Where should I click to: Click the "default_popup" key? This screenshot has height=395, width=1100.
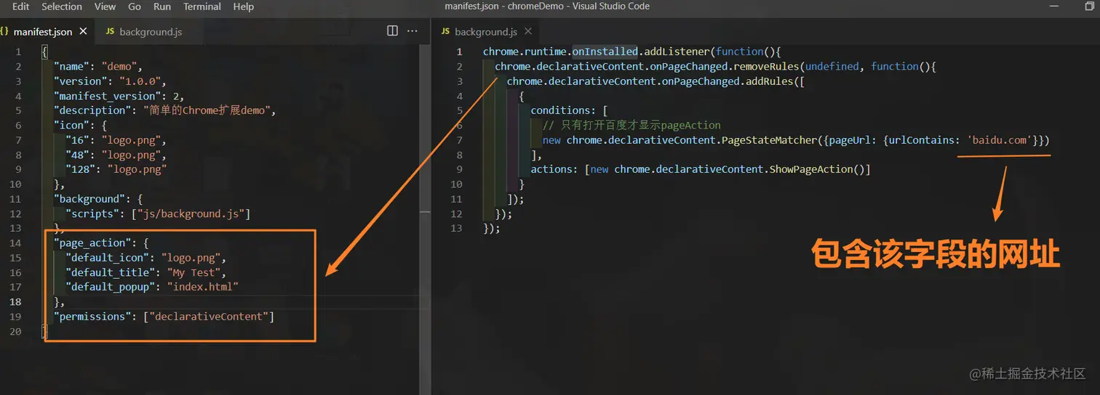tap(111, 288)
